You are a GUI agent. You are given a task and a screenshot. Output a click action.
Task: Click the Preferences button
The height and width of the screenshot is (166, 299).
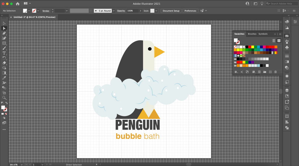tap(190, 11)
